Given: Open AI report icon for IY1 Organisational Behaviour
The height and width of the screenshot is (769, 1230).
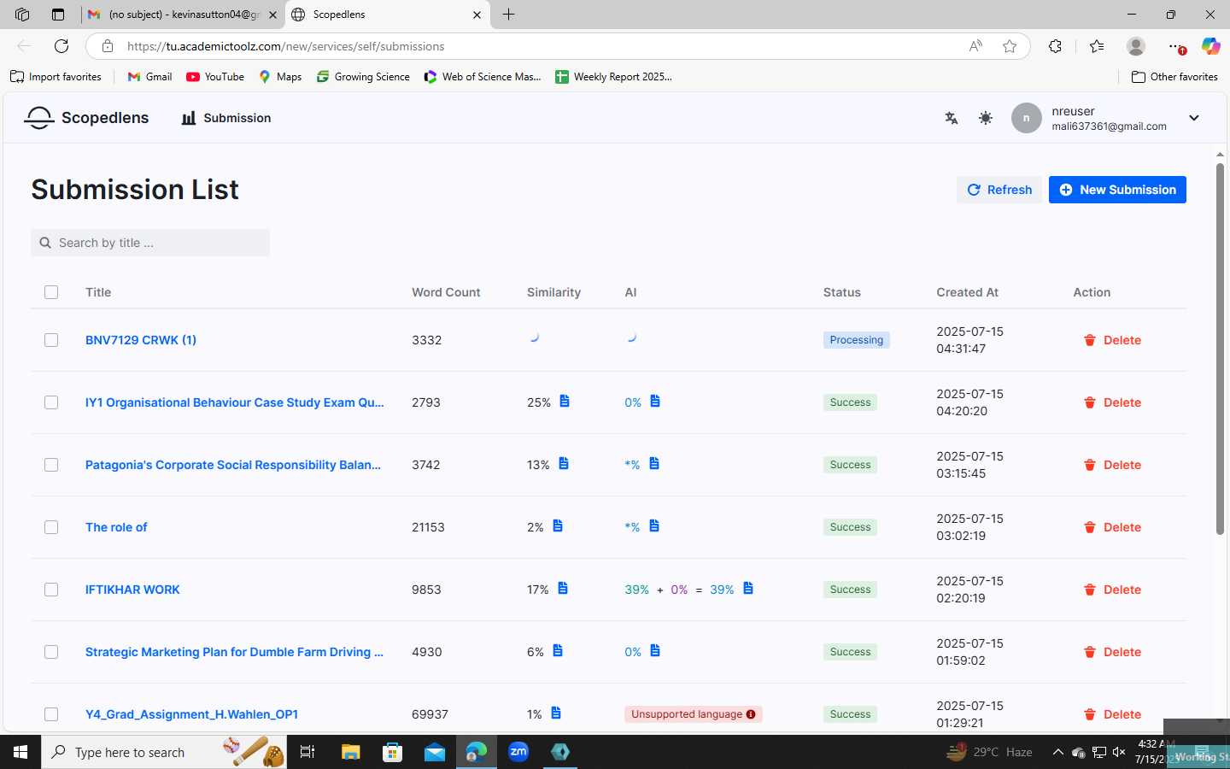Looking at the screenshot, I should click(655, 401).
